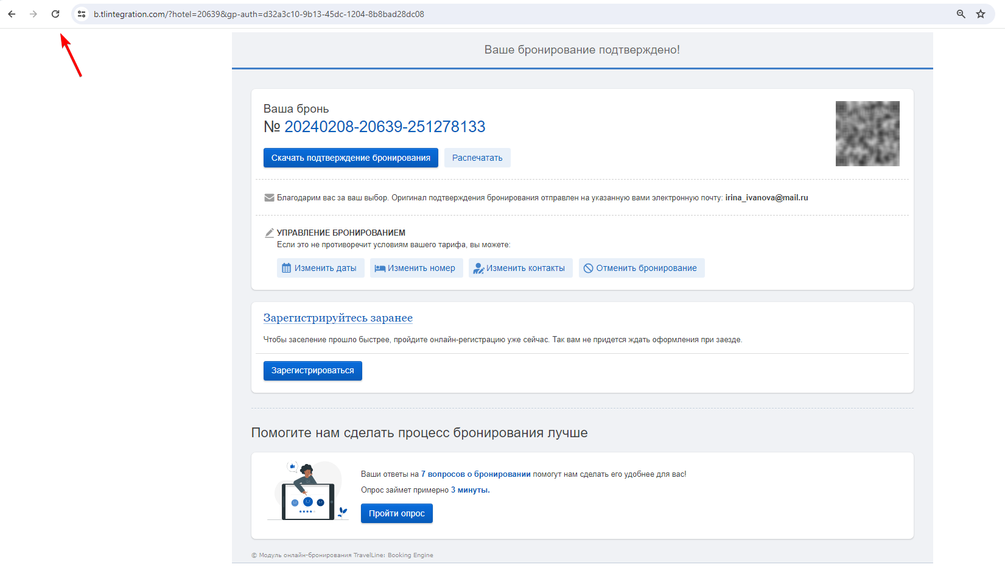Go back using the browser back arrow
This screenshot has height=587, width=1005.
point(12,14)
